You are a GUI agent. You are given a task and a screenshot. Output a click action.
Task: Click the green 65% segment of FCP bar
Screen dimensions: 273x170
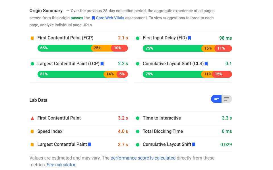(64, 48)
